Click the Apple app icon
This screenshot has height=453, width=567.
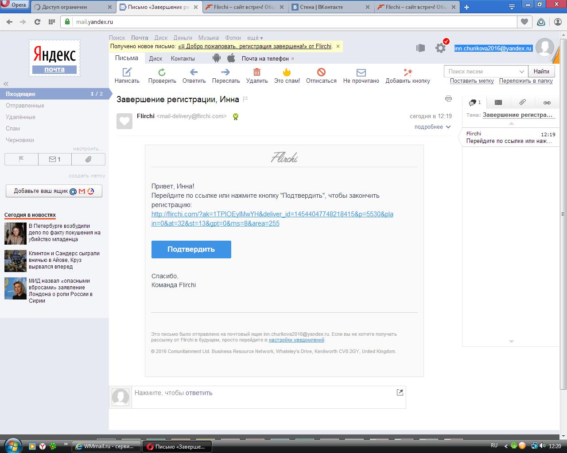[231, 58]
